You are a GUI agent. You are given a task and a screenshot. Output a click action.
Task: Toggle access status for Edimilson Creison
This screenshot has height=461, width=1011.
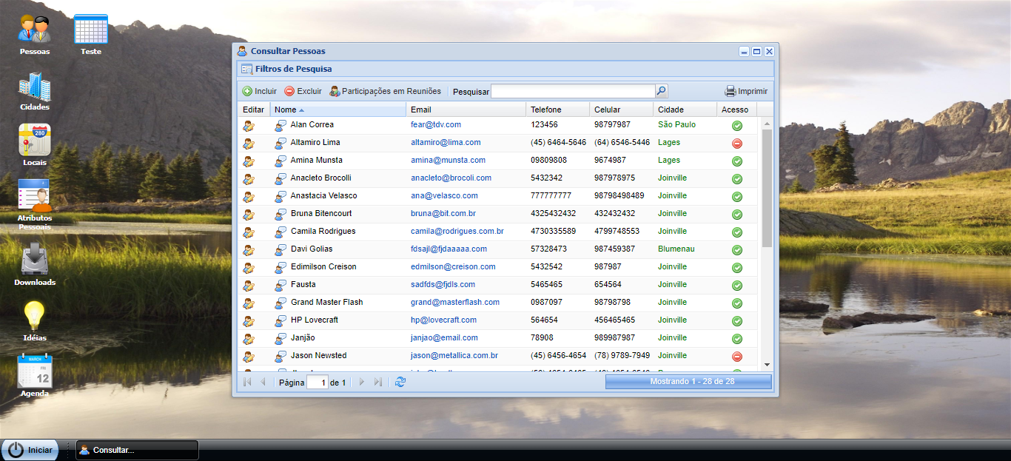pos(737,268)
